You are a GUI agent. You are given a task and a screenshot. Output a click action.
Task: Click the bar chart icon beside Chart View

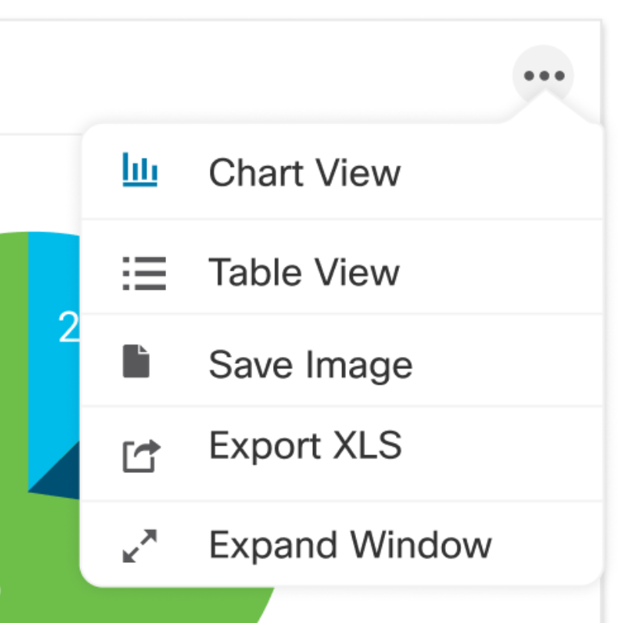click(x=140, y=171)
